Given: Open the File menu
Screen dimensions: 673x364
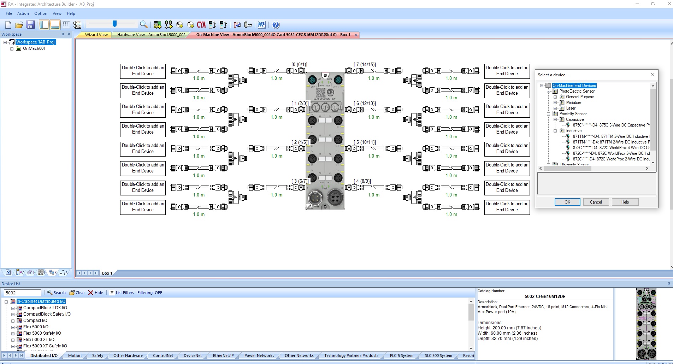Looking at the screenshot, I should [x=9, y=13].
